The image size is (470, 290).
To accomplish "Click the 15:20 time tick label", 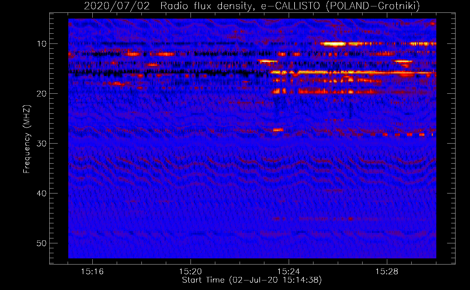I will (191, 272).
